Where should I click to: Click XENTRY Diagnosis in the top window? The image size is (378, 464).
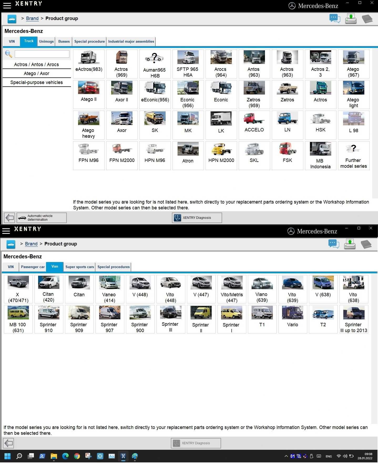[x=197, y=218]
